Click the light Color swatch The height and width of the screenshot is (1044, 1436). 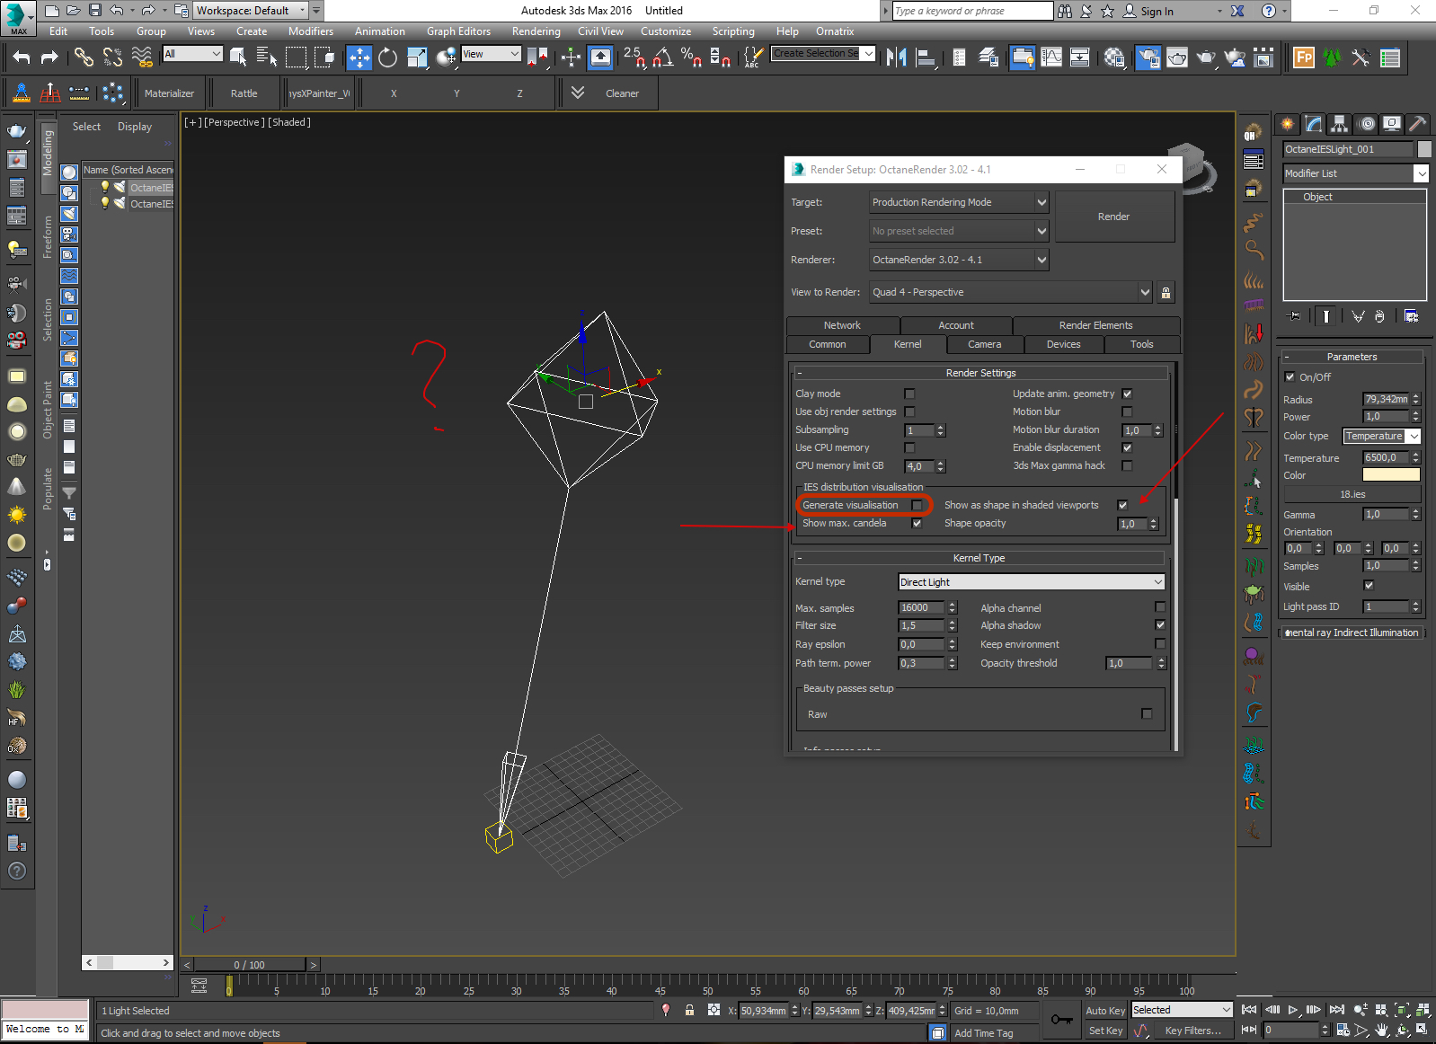click(x=1391, y=475)
